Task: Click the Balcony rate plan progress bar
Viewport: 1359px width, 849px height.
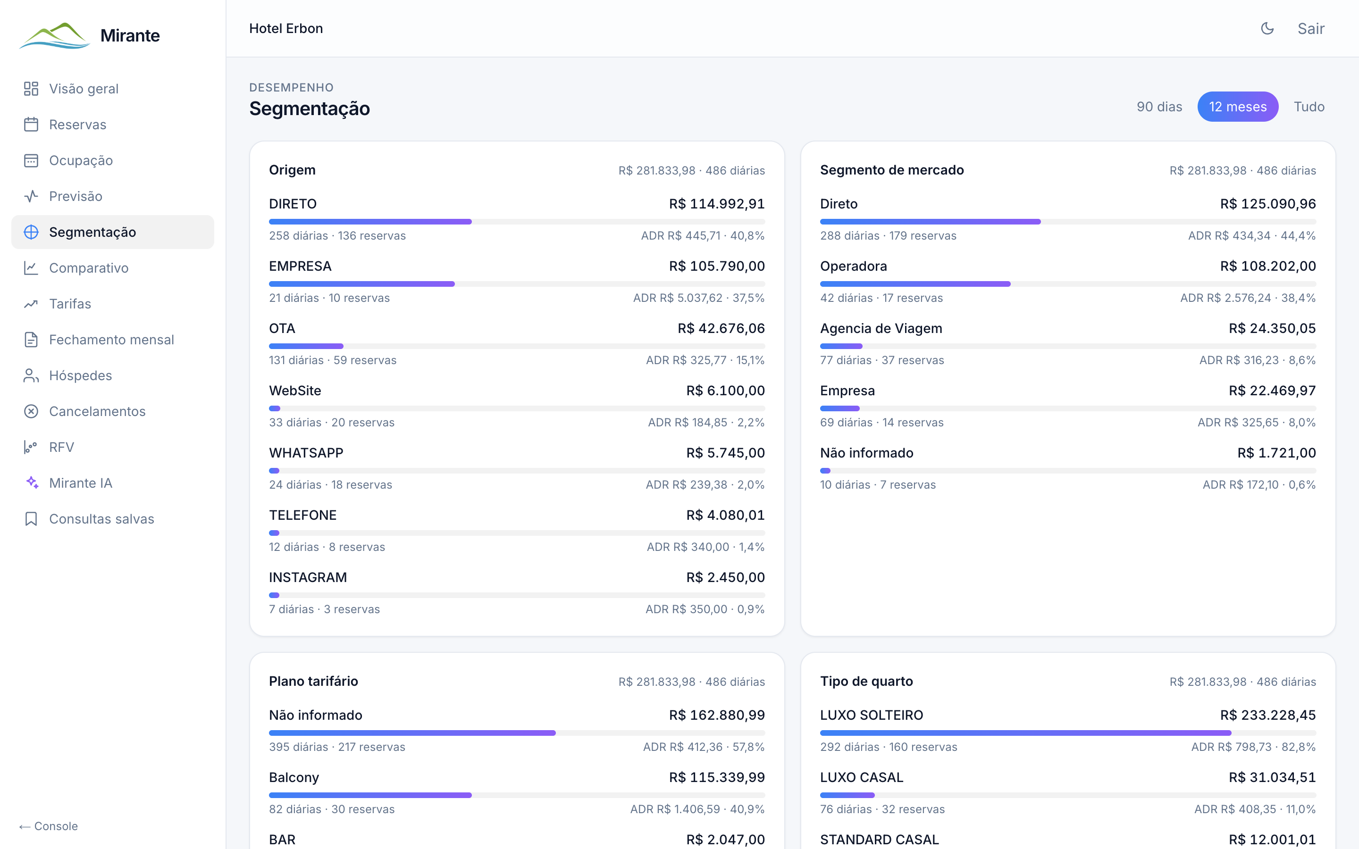Action: [x=517, y=796]
